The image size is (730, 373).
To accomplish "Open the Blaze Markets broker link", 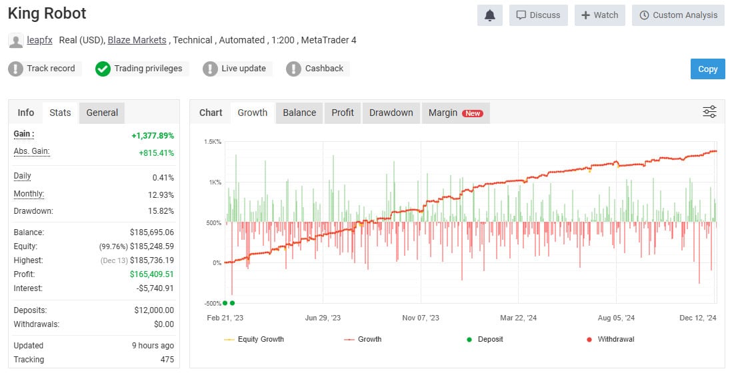I will [137, 40].
